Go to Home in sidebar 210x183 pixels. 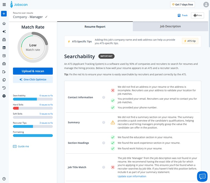[x=4, y=24]
